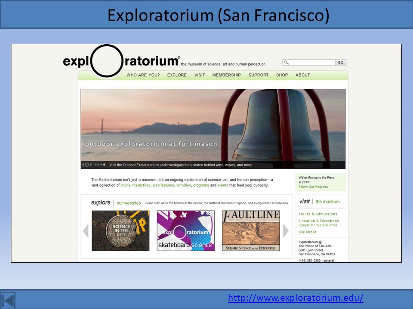Open the WHO ARE YOU? menu
Image resolution: width=413 pixels, height=309 pixels.
[143, 75]
